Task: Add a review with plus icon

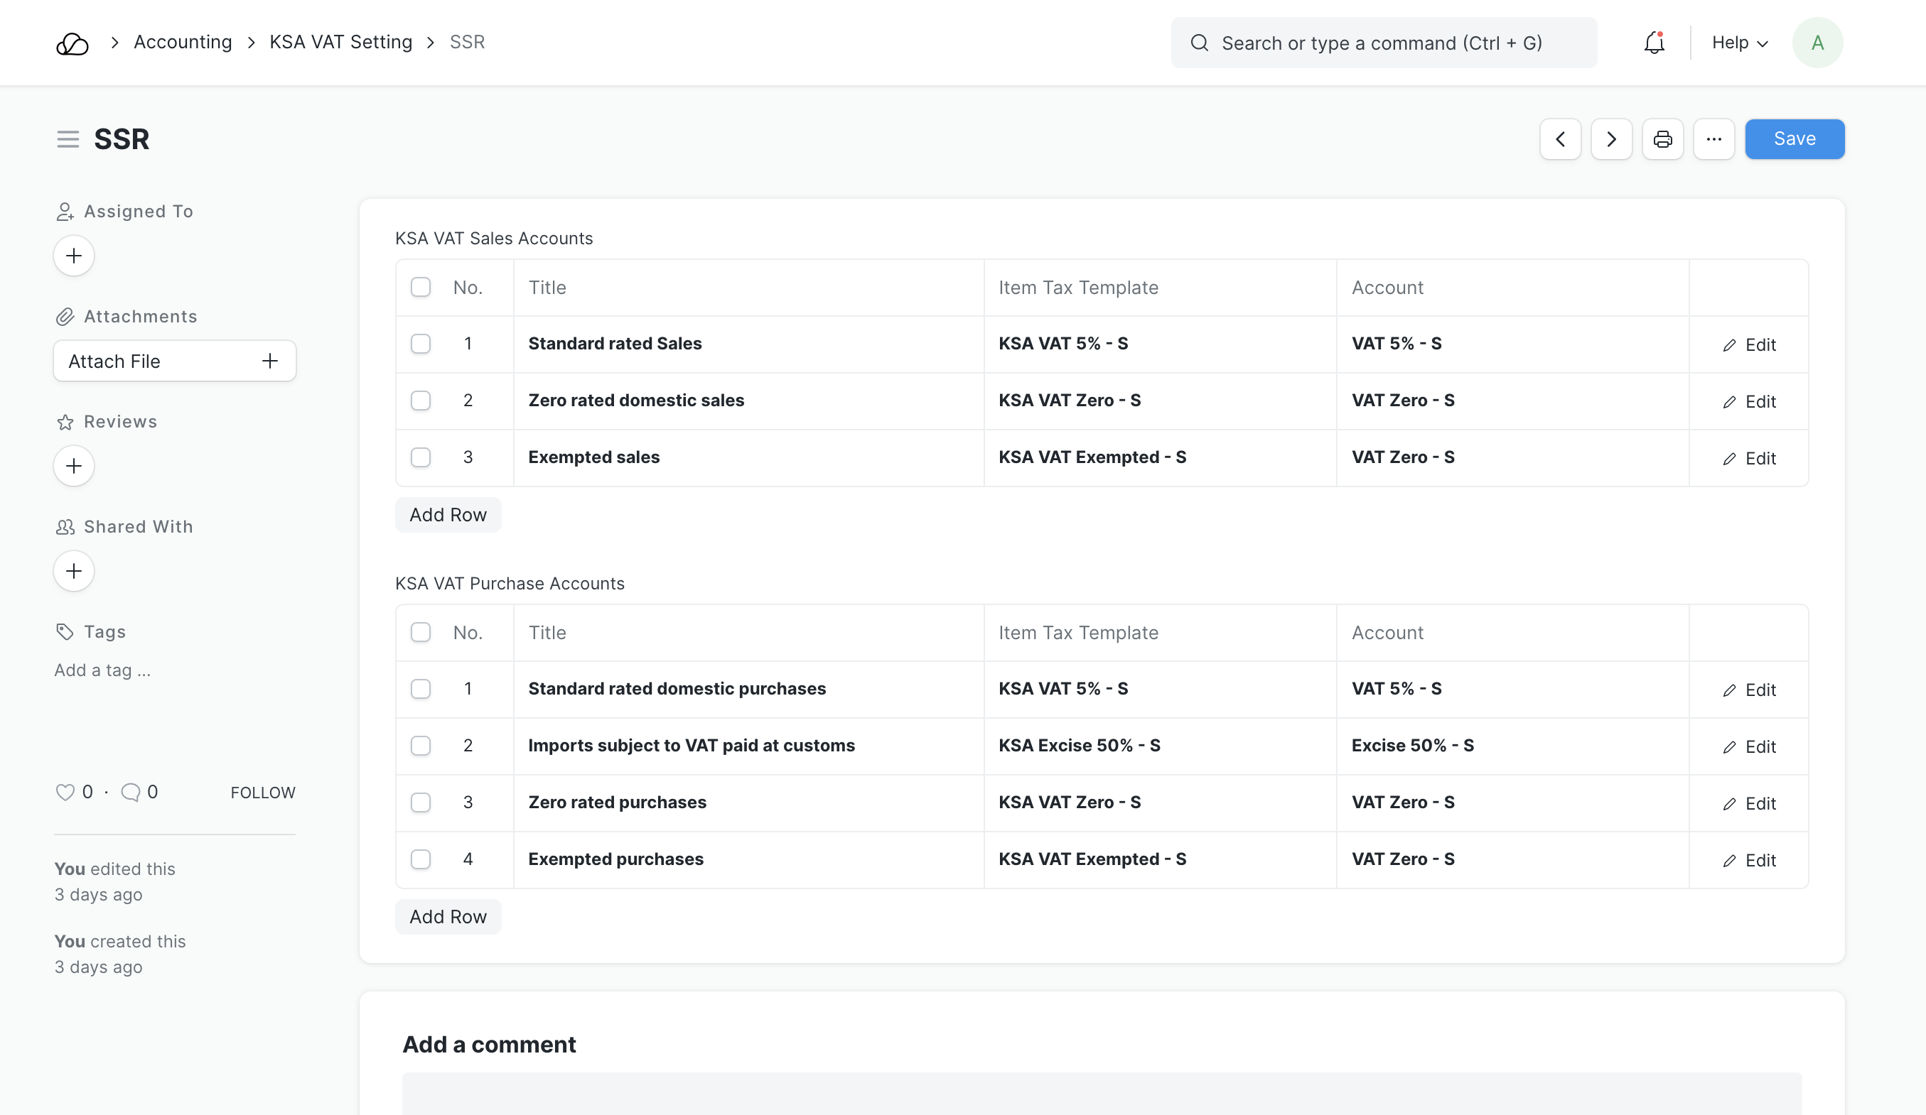Action: tap(74, 466)
